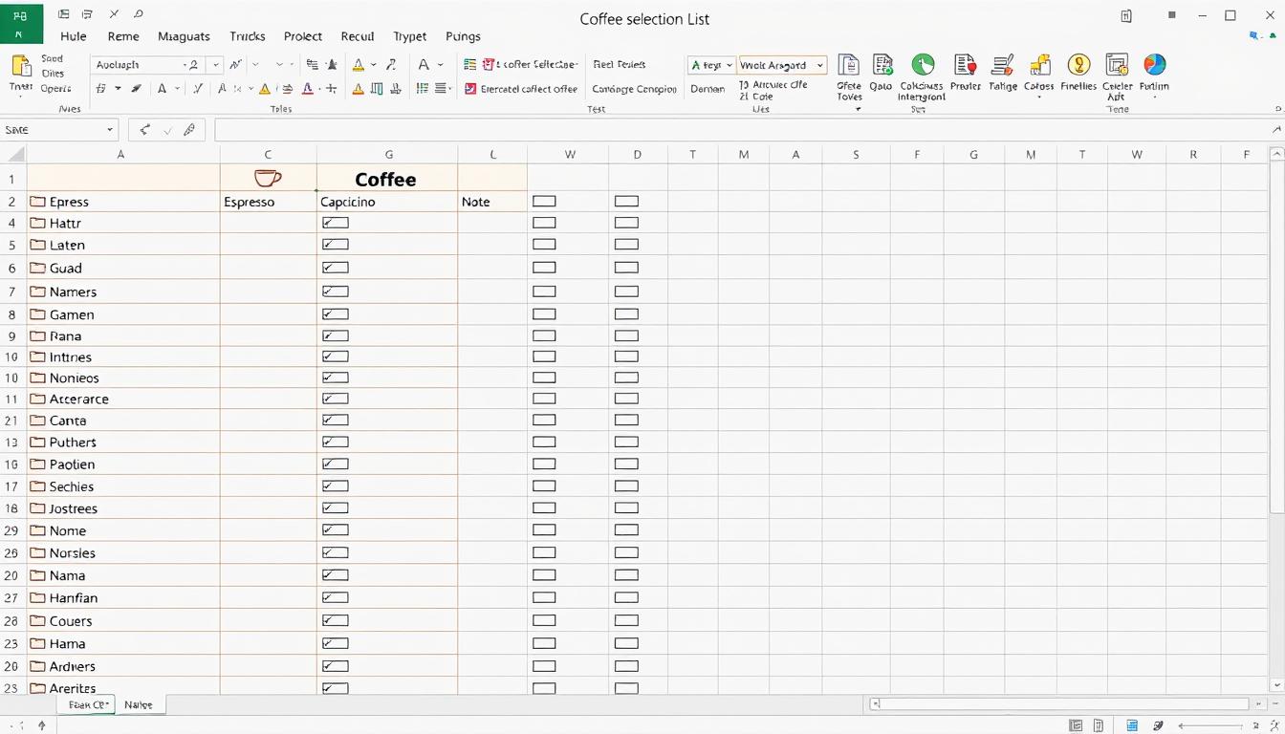
Task: Click the folder icon next to Epress
Action: click(38, 202)
